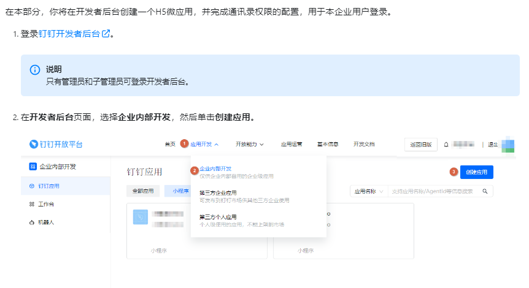Switch to the 小程序 tab
This screenshot has width=529, height=288.
coord(178,191)
